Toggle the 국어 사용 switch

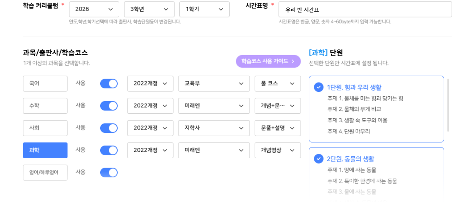tap(109, 83)
